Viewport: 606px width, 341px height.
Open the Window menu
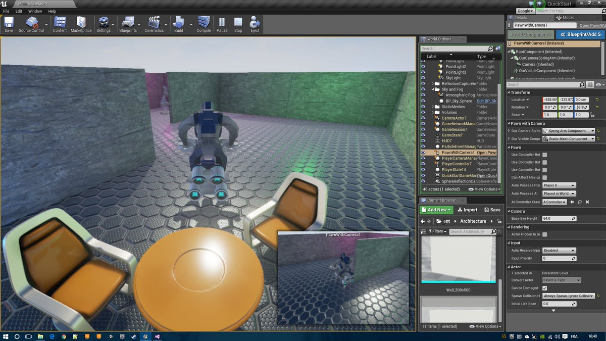pos(35,11)
